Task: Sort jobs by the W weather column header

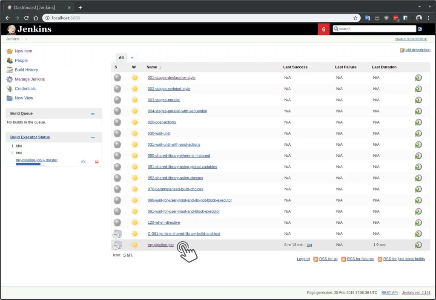Action: [x=134, y=67]
